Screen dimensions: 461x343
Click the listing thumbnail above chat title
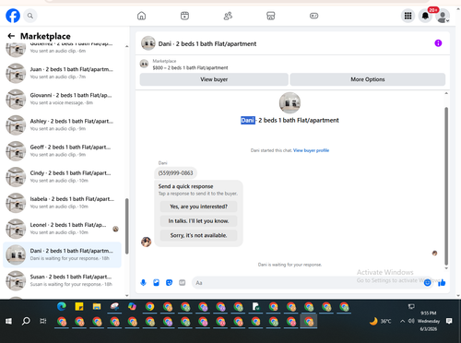coord(290,102)
